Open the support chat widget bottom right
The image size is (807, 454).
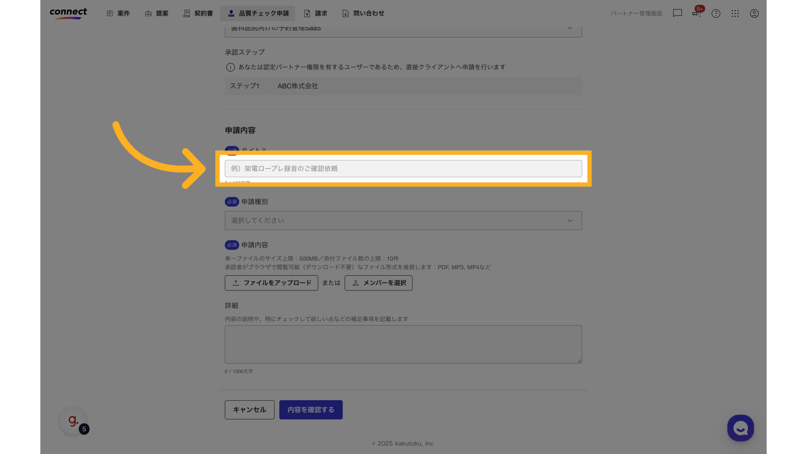coord(740,428)
